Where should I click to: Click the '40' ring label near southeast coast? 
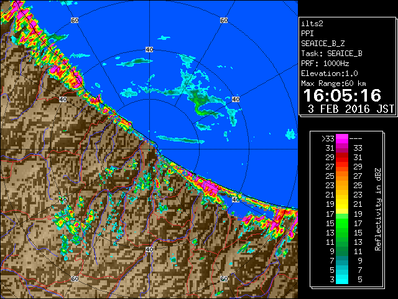point(236,199)
